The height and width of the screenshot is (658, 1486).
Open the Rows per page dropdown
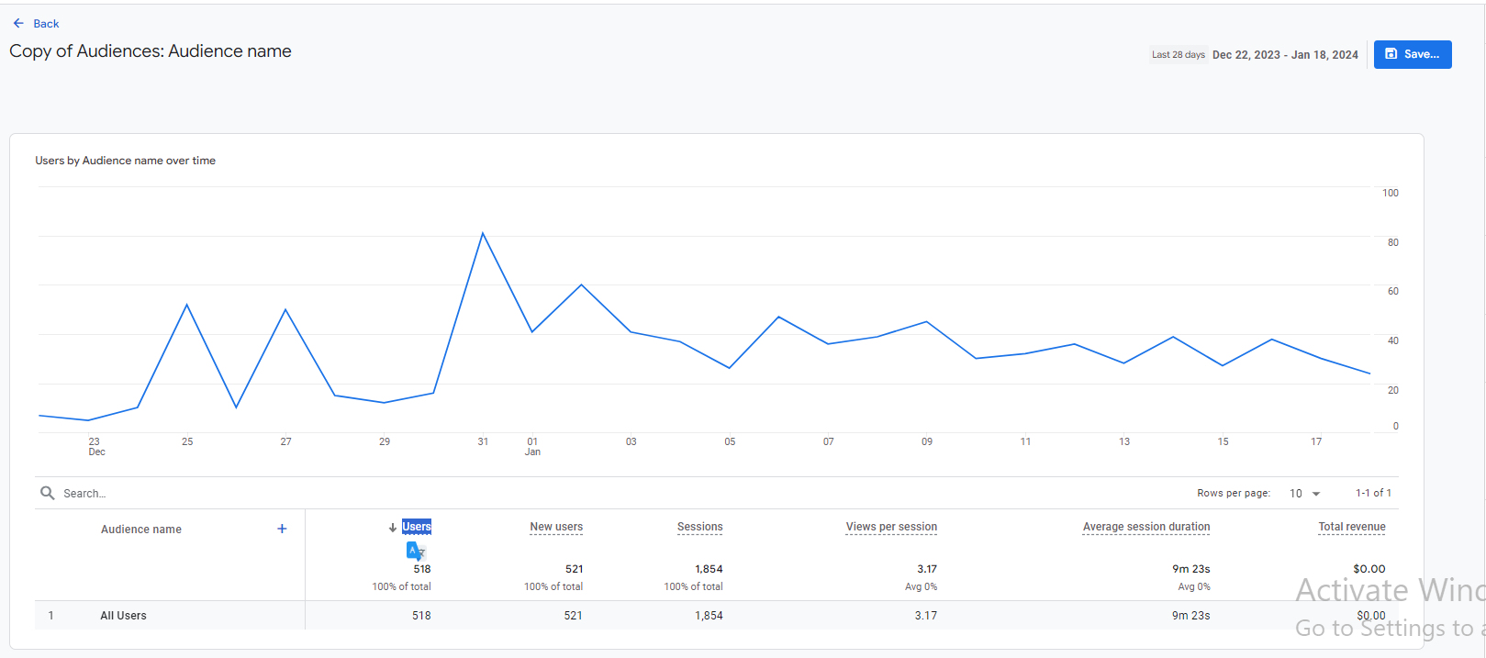point(1304,494)
